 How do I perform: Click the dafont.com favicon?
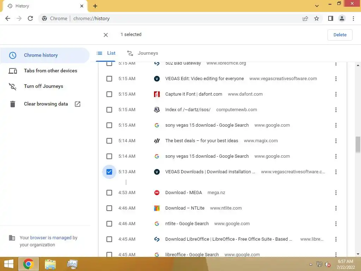(x=157, y=94)
